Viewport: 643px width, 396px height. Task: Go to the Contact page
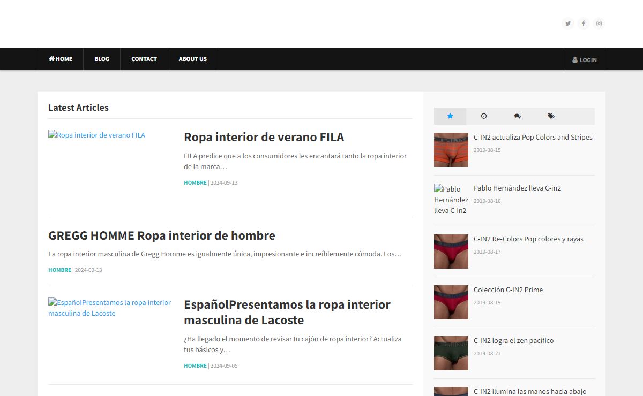pyautogui.click(x=144, y=59)
